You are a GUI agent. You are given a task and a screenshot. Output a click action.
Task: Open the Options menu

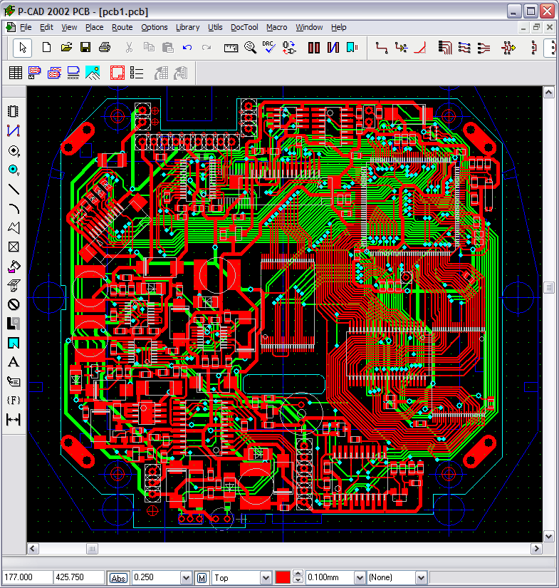coord(155,27)
